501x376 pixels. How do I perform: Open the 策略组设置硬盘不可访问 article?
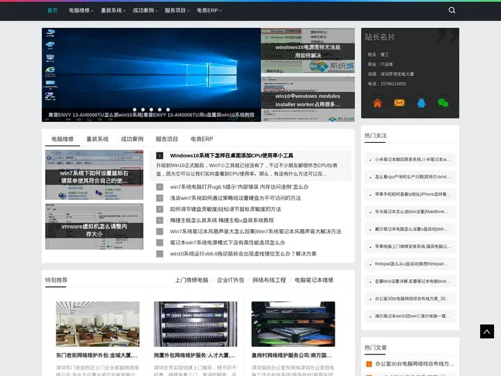coord(235,198)
